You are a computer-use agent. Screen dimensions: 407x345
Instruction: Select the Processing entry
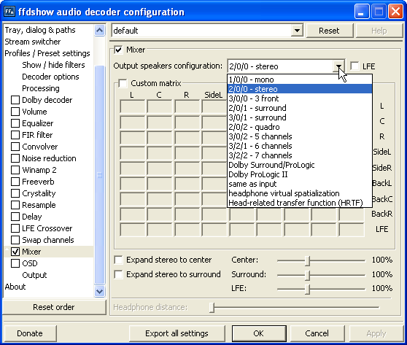point(41,88)
